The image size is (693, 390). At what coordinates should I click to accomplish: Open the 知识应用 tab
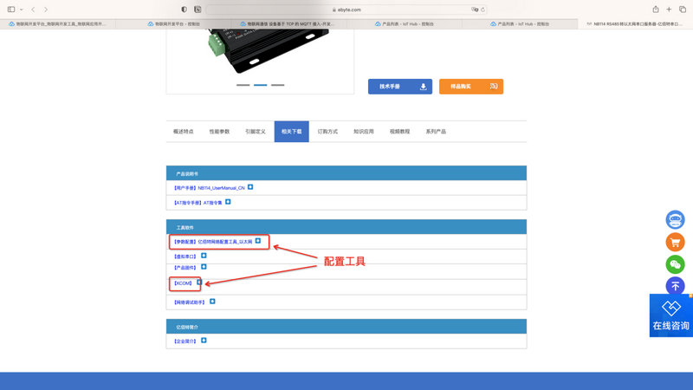coord(364,132)
